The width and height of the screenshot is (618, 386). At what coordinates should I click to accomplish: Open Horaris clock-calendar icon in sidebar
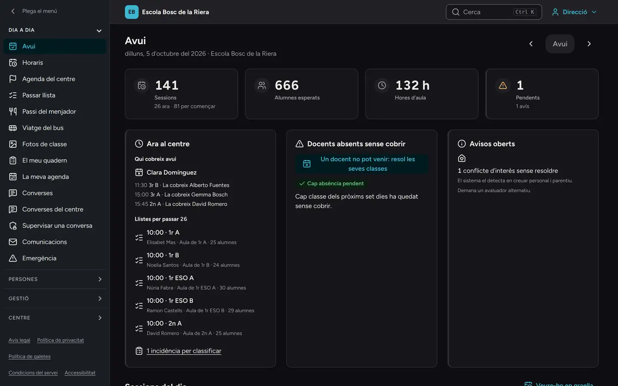click(13, 63)
